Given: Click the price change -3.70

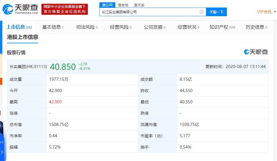Looking at the screenshot, I should tap(83, 64).
